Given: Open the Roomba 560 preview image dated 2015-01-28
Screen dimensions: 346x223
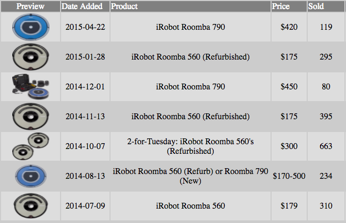Looking at the screenshot, I should (x=30, y=57).
